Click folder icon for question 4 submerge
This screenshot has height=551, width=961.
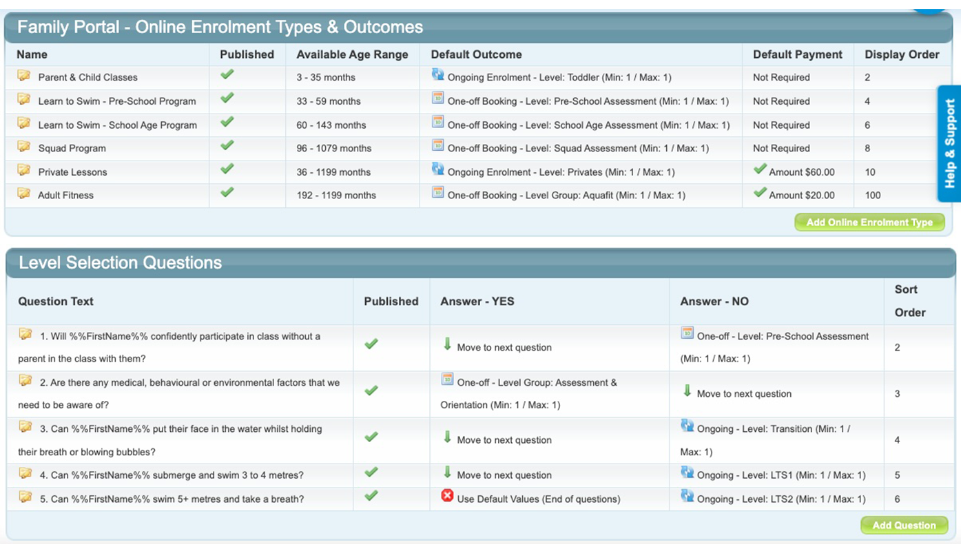pos(25,474)
